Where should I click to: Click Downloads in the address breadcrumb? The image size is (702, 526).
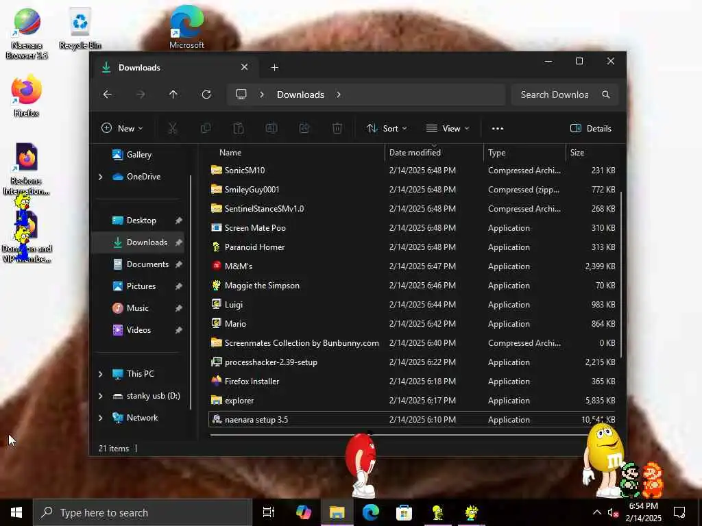(x=300, y=95)
